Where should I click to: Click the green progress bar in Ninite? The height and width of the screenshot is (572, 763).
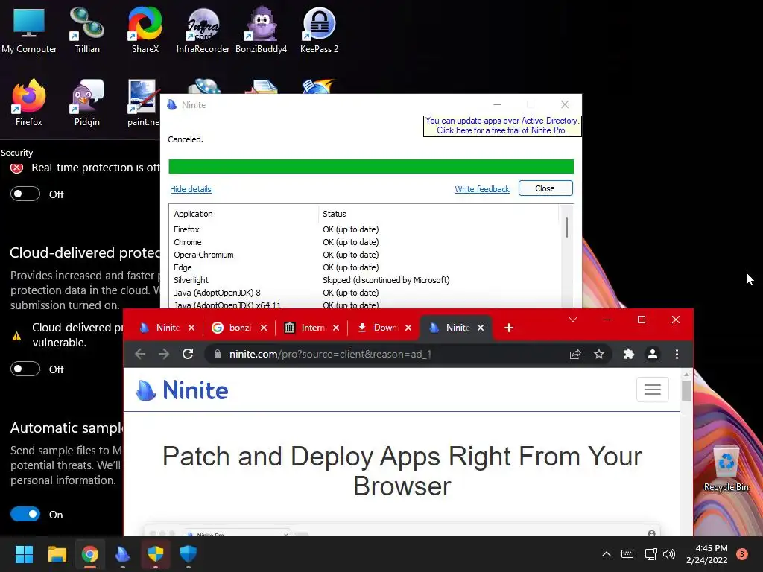point(371,166)
